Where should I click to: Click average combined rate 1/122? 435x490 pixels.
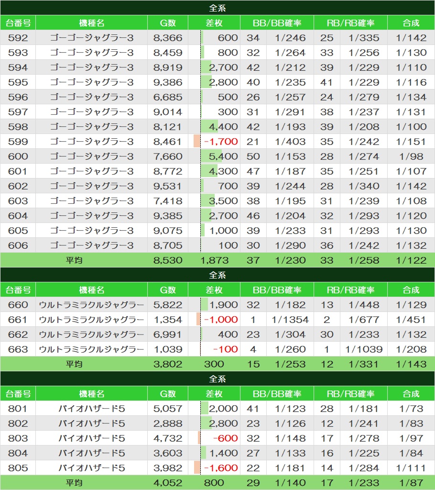pyautogui.click(x=411, y=260)
